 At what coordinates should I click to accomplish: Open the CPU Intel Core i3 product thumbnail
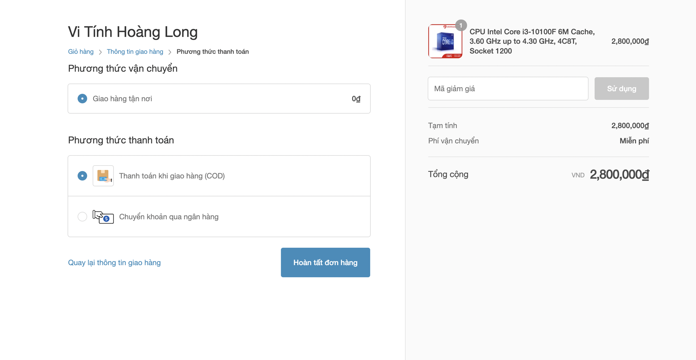tap(445, 41)
